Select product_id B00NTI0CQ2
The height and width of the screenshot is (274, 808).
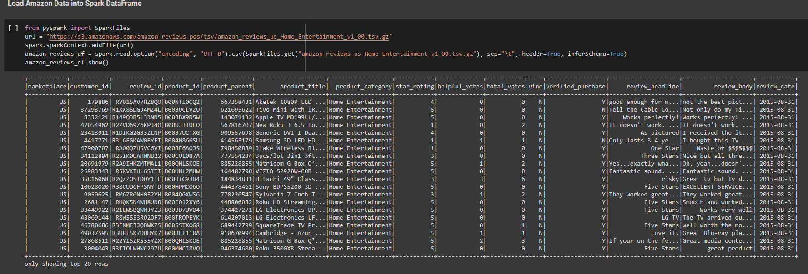tap(182, 102)
